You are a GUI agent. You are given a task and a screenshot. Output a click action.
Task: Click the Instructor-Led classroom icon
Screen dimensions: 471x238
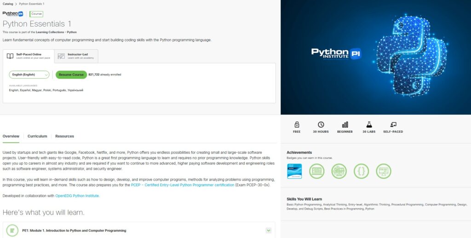(x=61, y=56)
